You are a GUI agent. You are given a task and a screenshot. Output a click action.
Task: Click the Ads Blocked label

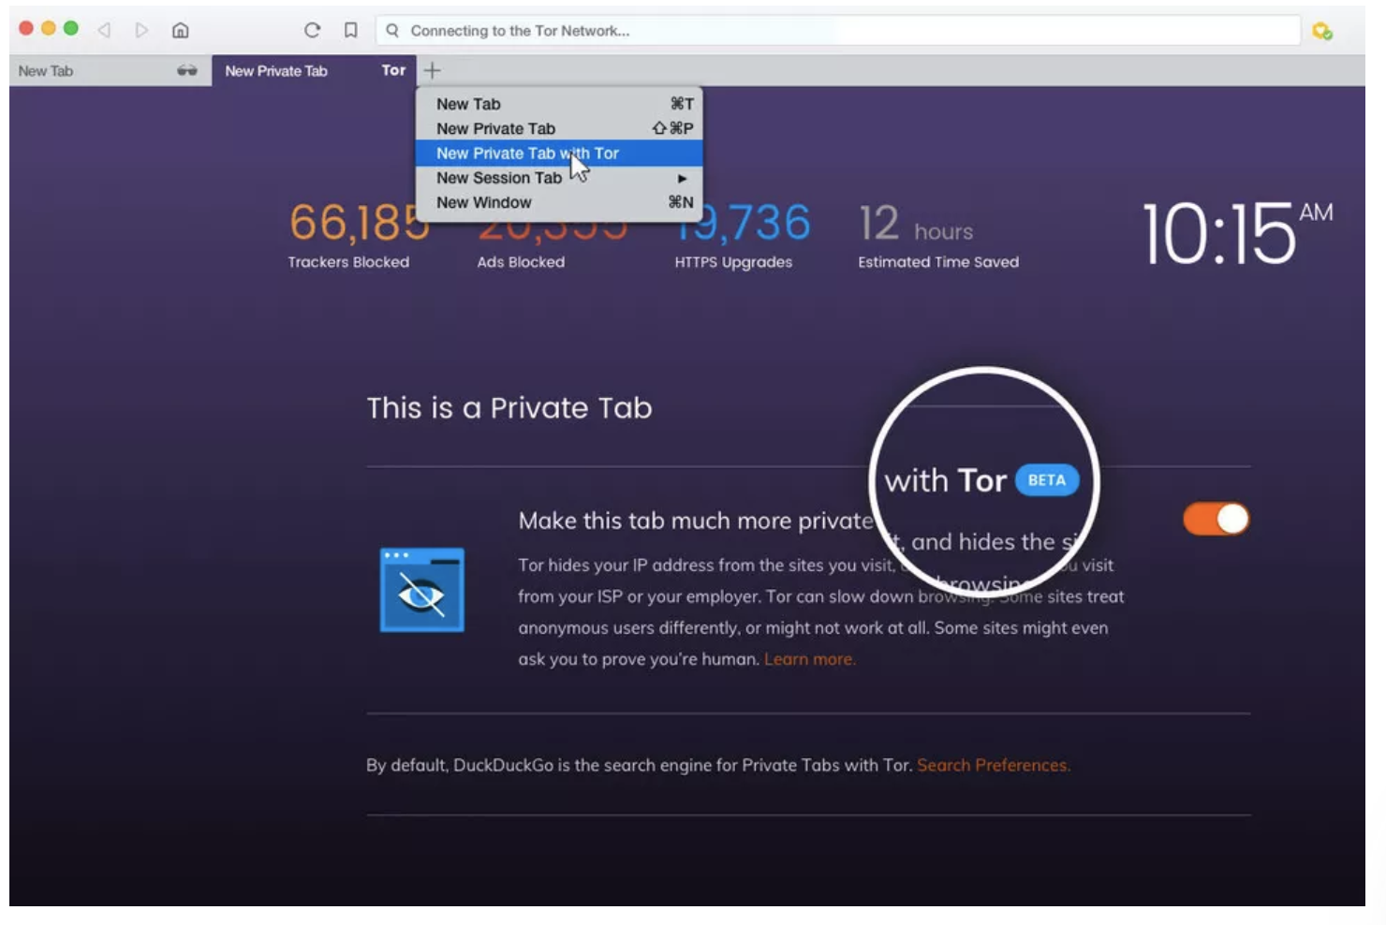(521, 262)
